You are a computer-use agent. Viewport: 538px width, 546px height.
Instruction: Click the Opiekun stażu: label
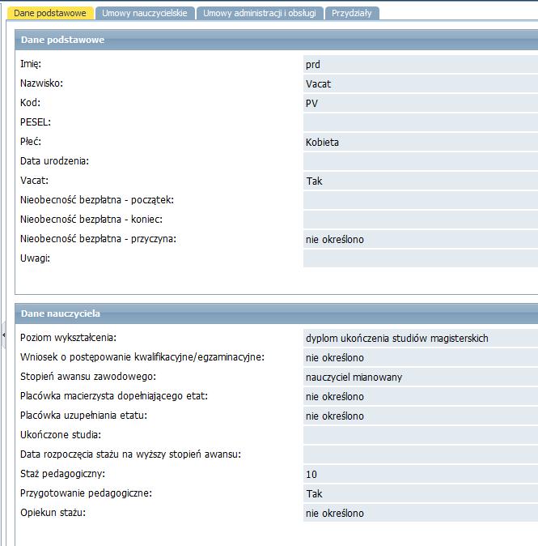click(53, 513)
